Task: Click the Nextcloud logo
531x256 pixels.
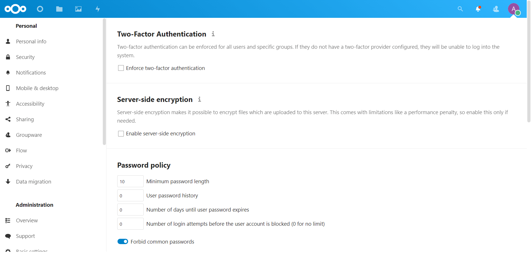Action: pyautogui.click(x=15, y=9)
